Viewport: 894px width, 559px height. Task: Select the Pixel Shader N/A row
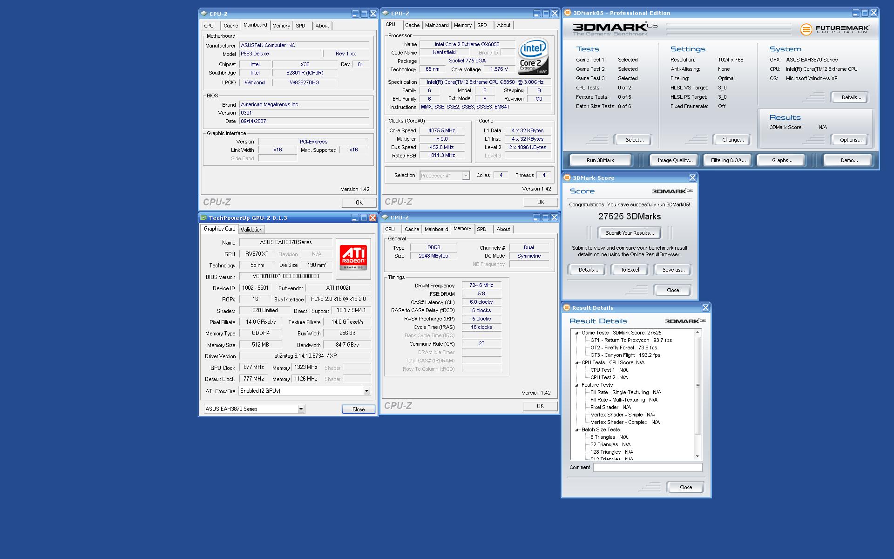(610, 407)
